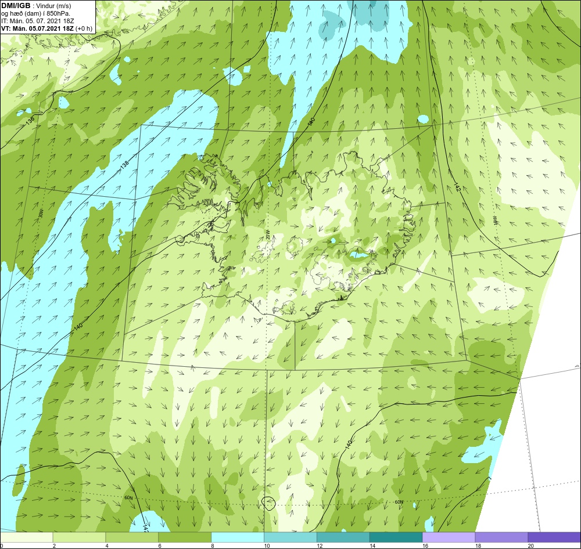Select the deep purple above-20 m/s legend swatch

point(554,537)
